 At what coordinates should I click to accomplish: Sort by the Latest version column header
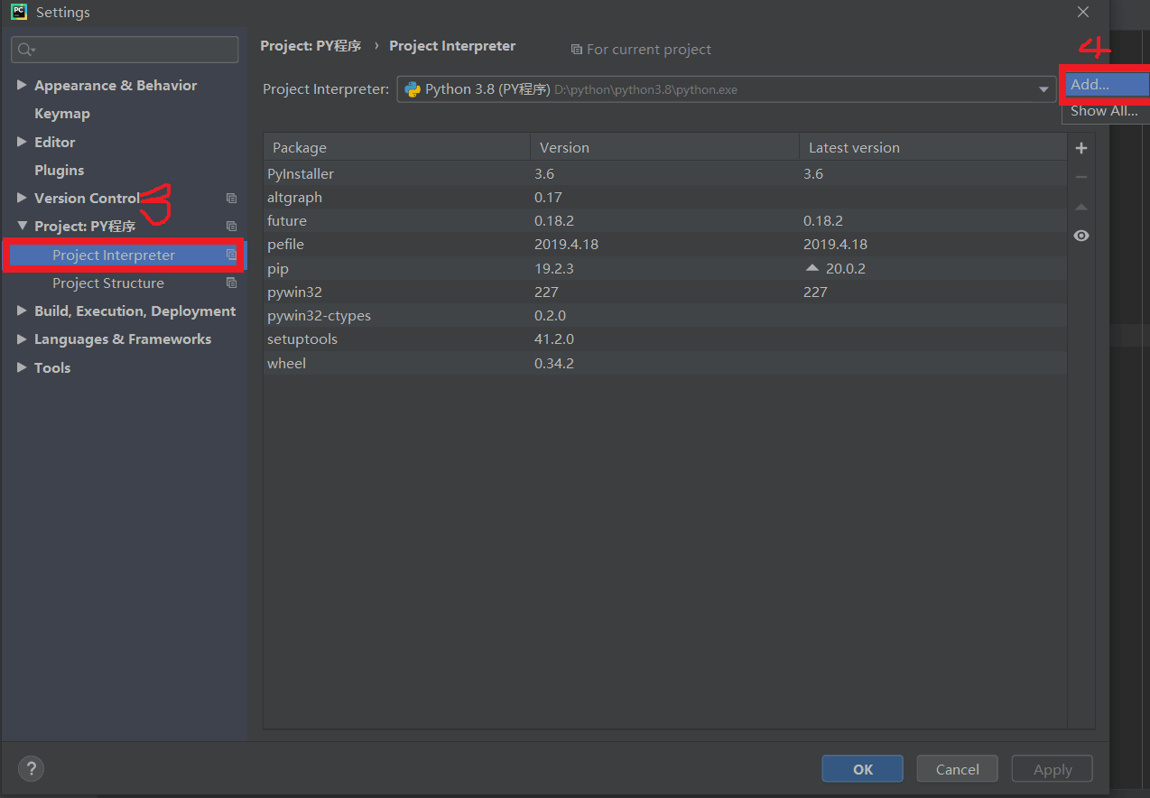click(932, 147)
